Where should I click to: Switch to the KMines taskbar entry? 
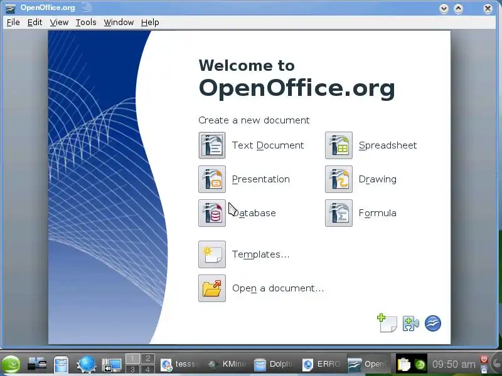tap(228, 364)
